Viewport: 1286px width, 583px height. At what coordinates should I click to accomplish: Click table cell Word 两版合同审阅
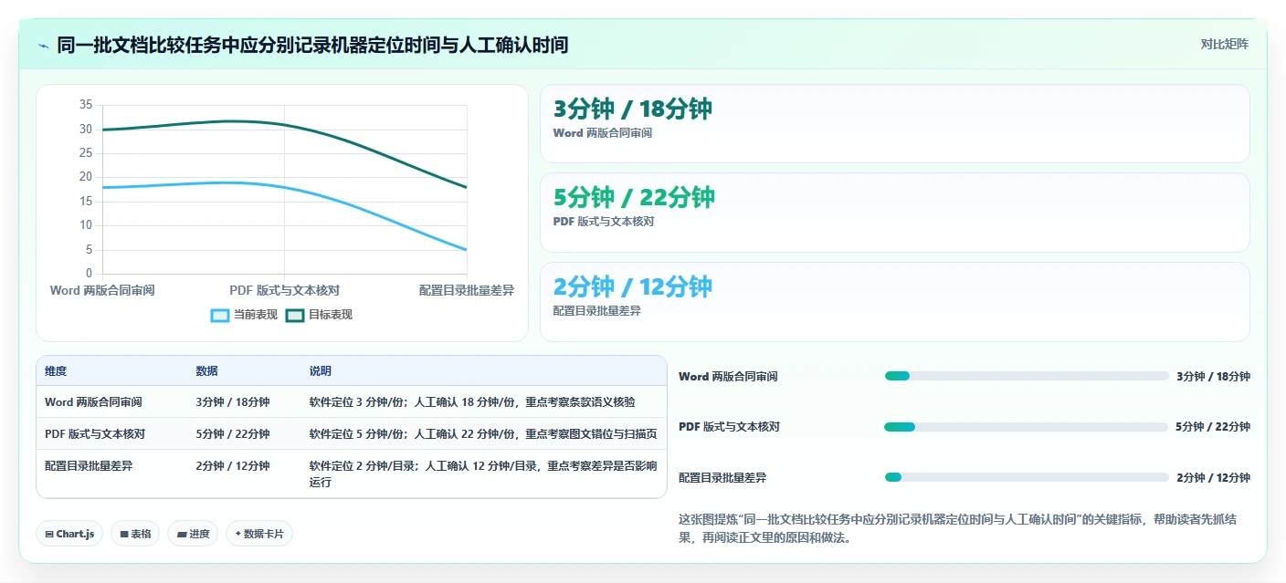[93, 401]
